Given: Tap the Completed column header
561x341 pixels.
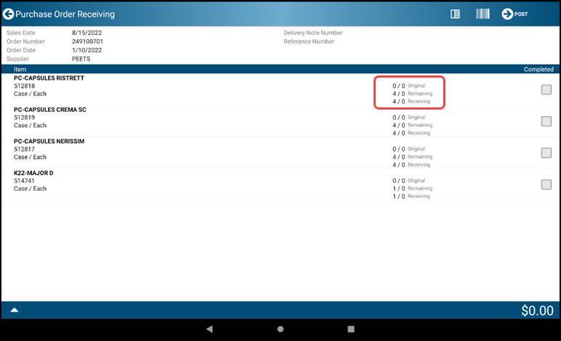Looking at the screenshot, I should pyautogui.click(x=538, y=69).
